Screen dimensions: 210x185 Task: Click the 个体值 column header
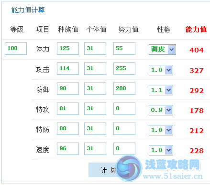(97, 30)
